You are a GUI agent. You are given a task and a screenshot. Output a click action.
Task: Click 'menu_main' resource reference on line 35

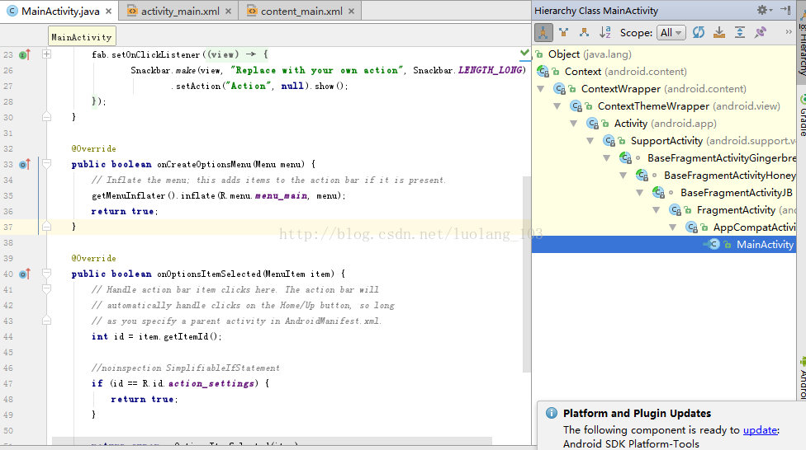(281, 195)
